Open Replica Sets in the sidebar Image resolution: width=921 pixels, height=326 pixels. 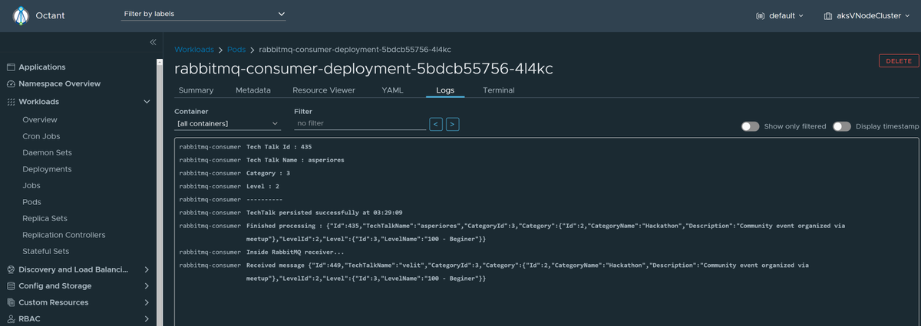tap(45, 219)
